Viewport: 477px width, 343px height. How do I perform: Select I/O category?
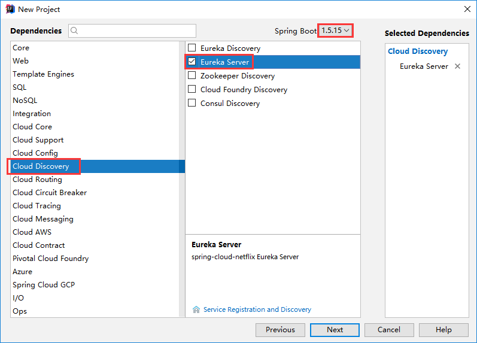point(95,298)
